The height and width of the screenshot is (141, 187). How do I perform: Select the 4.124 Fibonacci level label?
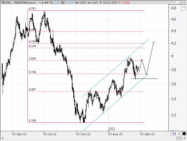point(32,46)
